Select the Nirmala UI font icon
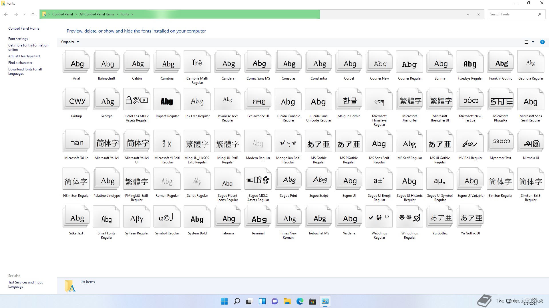Viewport: 549px width, 308px height. point(531,141)
